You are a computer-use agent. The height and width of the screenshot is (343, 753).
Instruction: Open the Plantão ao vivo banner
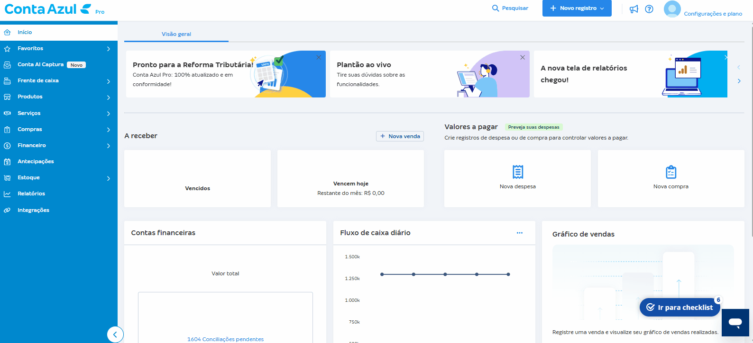(430, 74)
